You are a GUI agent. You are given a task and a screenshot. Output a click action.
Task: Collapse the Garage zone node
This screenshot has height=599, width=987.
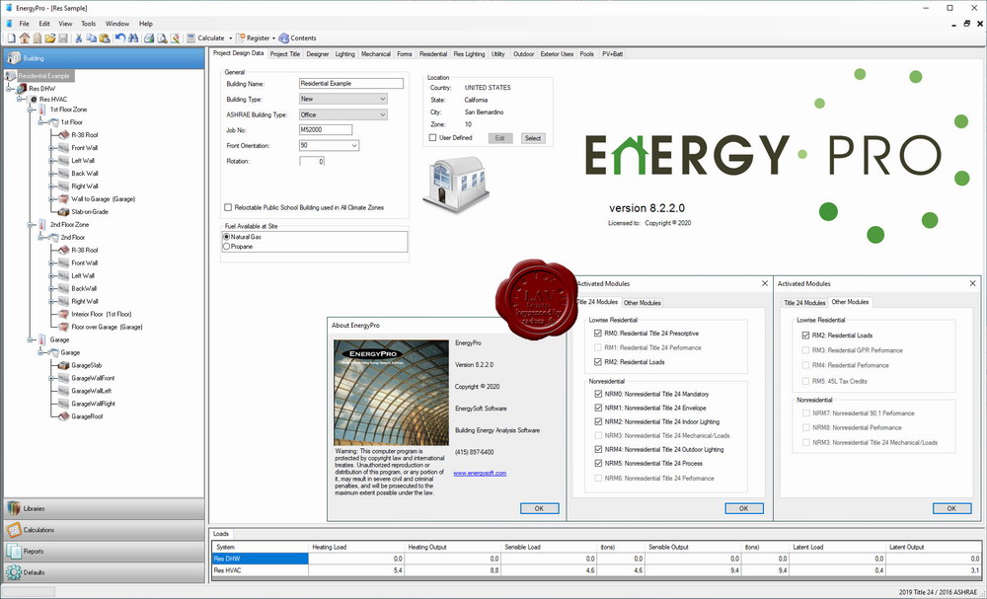pyautogui.click(x=31, y=339)
